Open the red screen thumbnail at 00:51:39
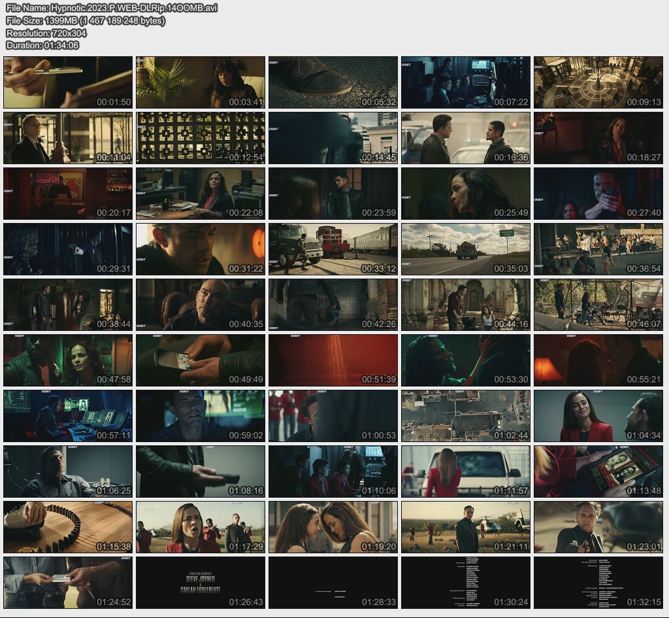 [x=333, y=360]
